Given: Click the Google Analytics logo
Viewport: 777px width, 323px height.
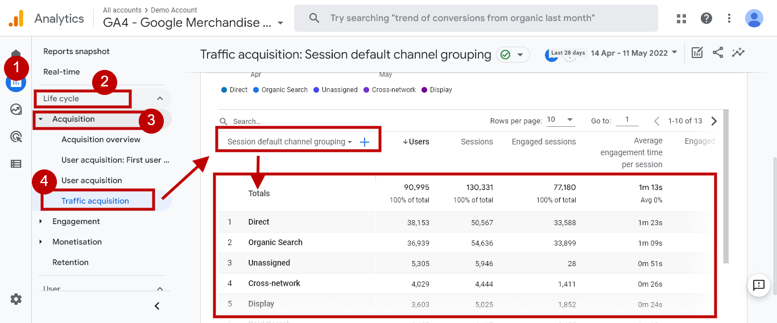Looking at the screenshot, I should 16,19.
